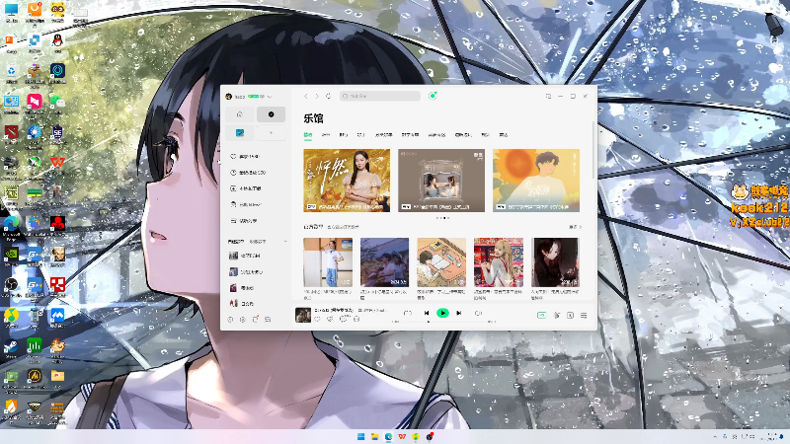Switch to the second playlists section tab
The image size is (790, 444).
point(258,242)
